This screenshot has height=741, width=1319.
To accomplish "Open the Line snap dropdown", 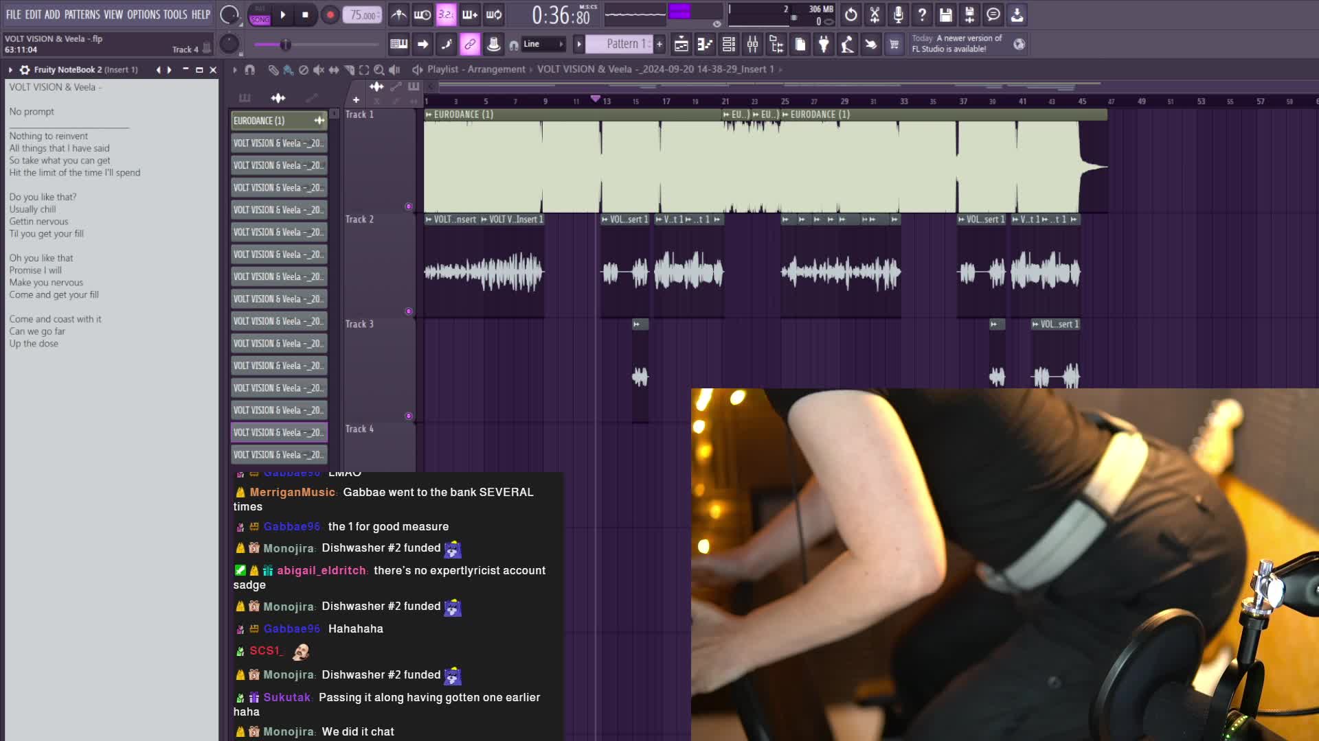I will click(543, 44).
